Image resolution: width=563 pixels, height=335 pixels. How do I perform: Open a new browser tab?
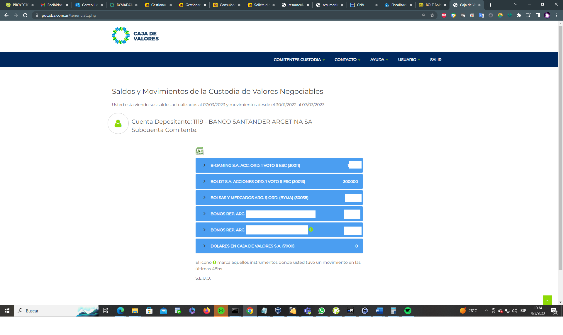[x=491, y=5]
